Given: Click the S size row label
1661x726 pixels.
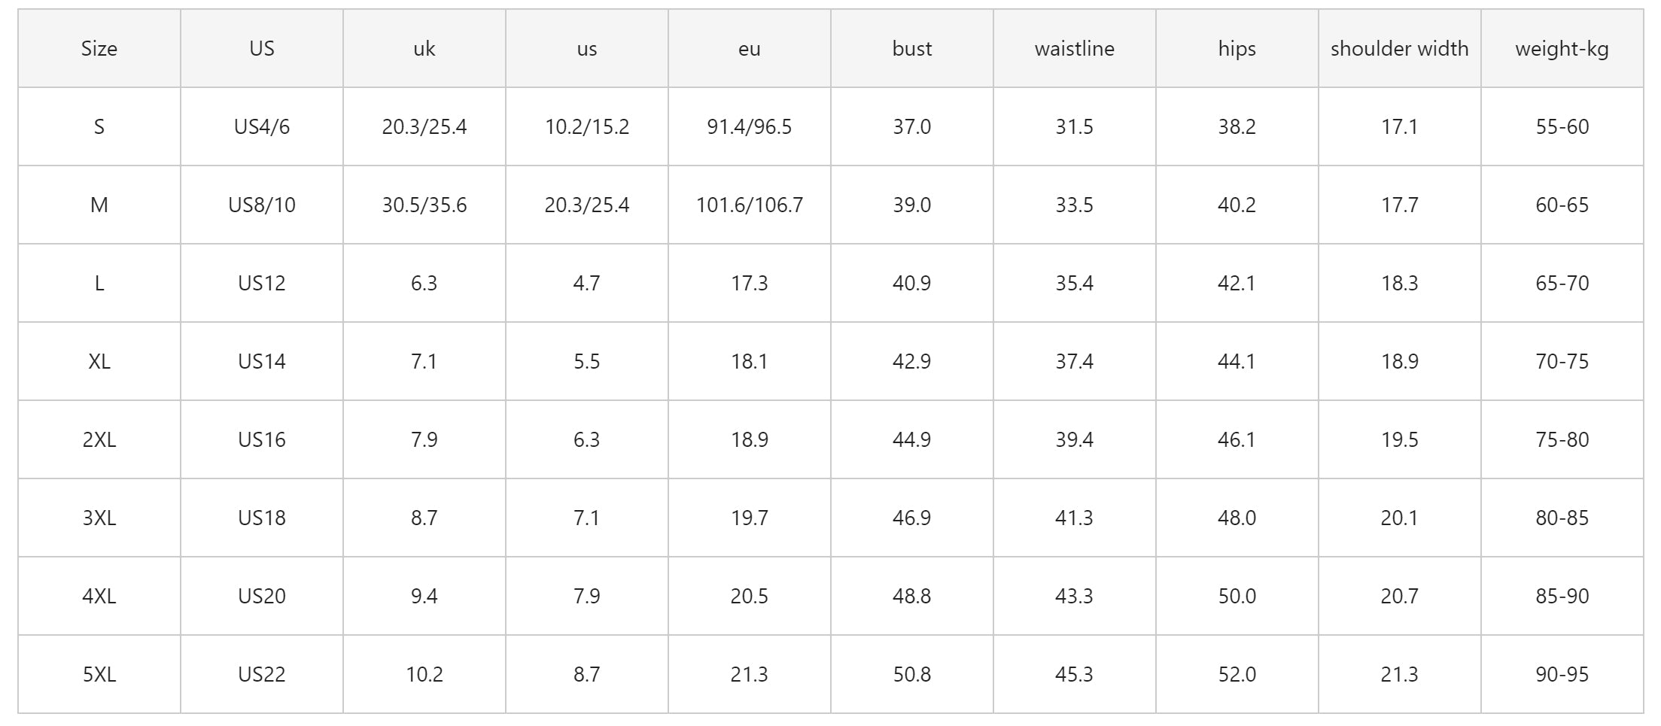Looking at the screenshot, I should (99, 127).
